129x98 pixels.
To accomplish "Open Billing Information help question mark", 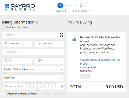I will click(x=37, y=22).
